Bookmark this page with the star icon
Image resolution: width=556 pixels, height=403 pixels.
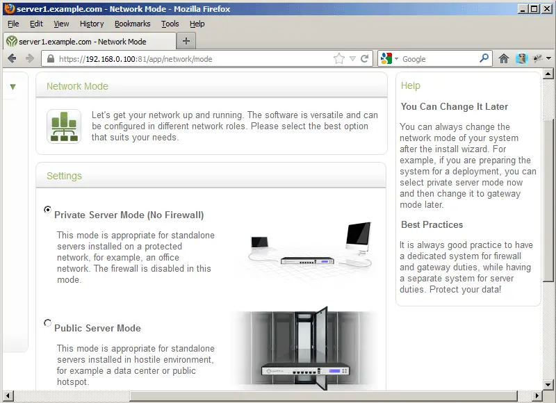[x=339, y=59]
